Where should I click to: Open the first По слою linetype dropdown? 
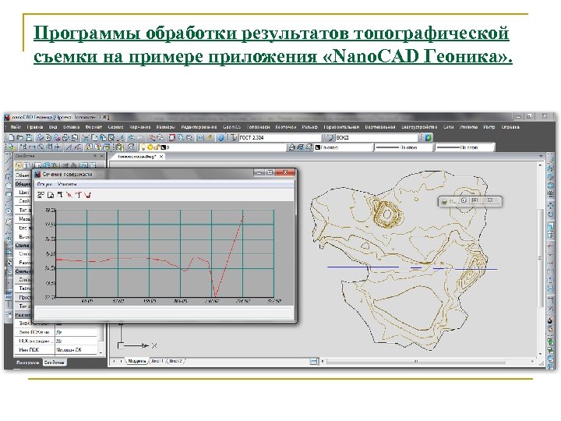point(404,147)
